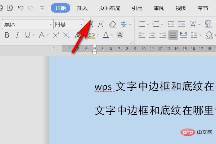Toggle character shading

[x=120, y=35]
